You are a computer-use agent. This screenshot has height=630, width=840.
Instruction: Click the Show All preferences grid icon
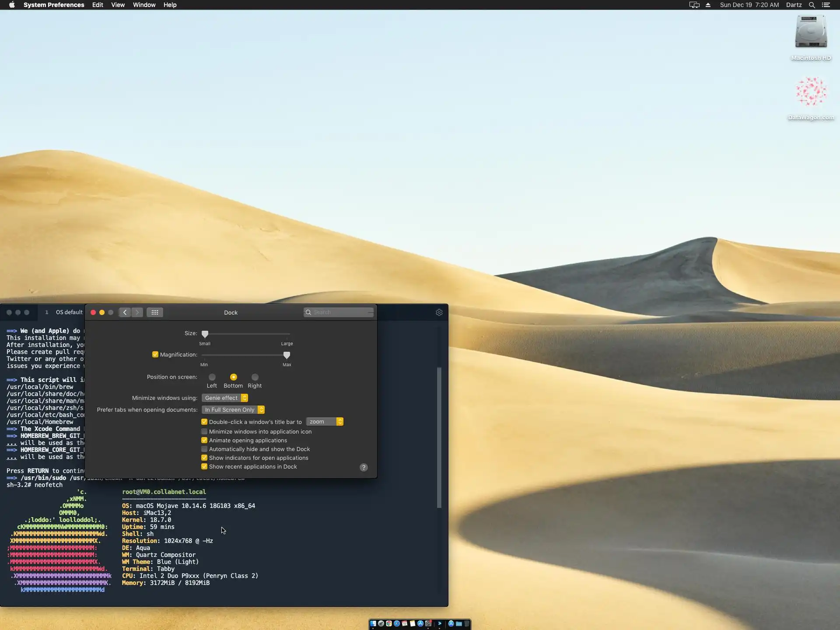[155, 312]
